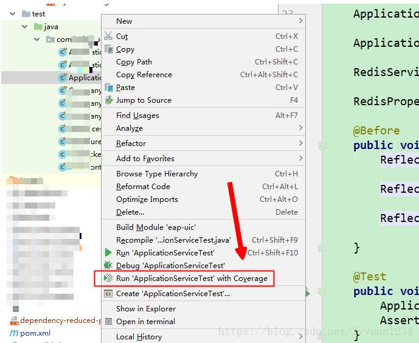Select pom.xml in project tree
419x343 pixels.
35,333
